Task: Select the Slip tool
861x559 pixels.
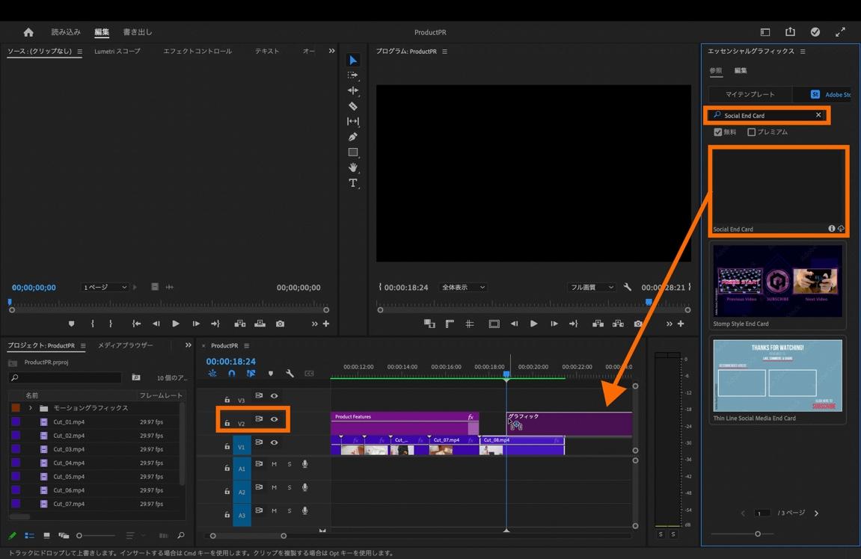Action: click(x=353, y=121)
